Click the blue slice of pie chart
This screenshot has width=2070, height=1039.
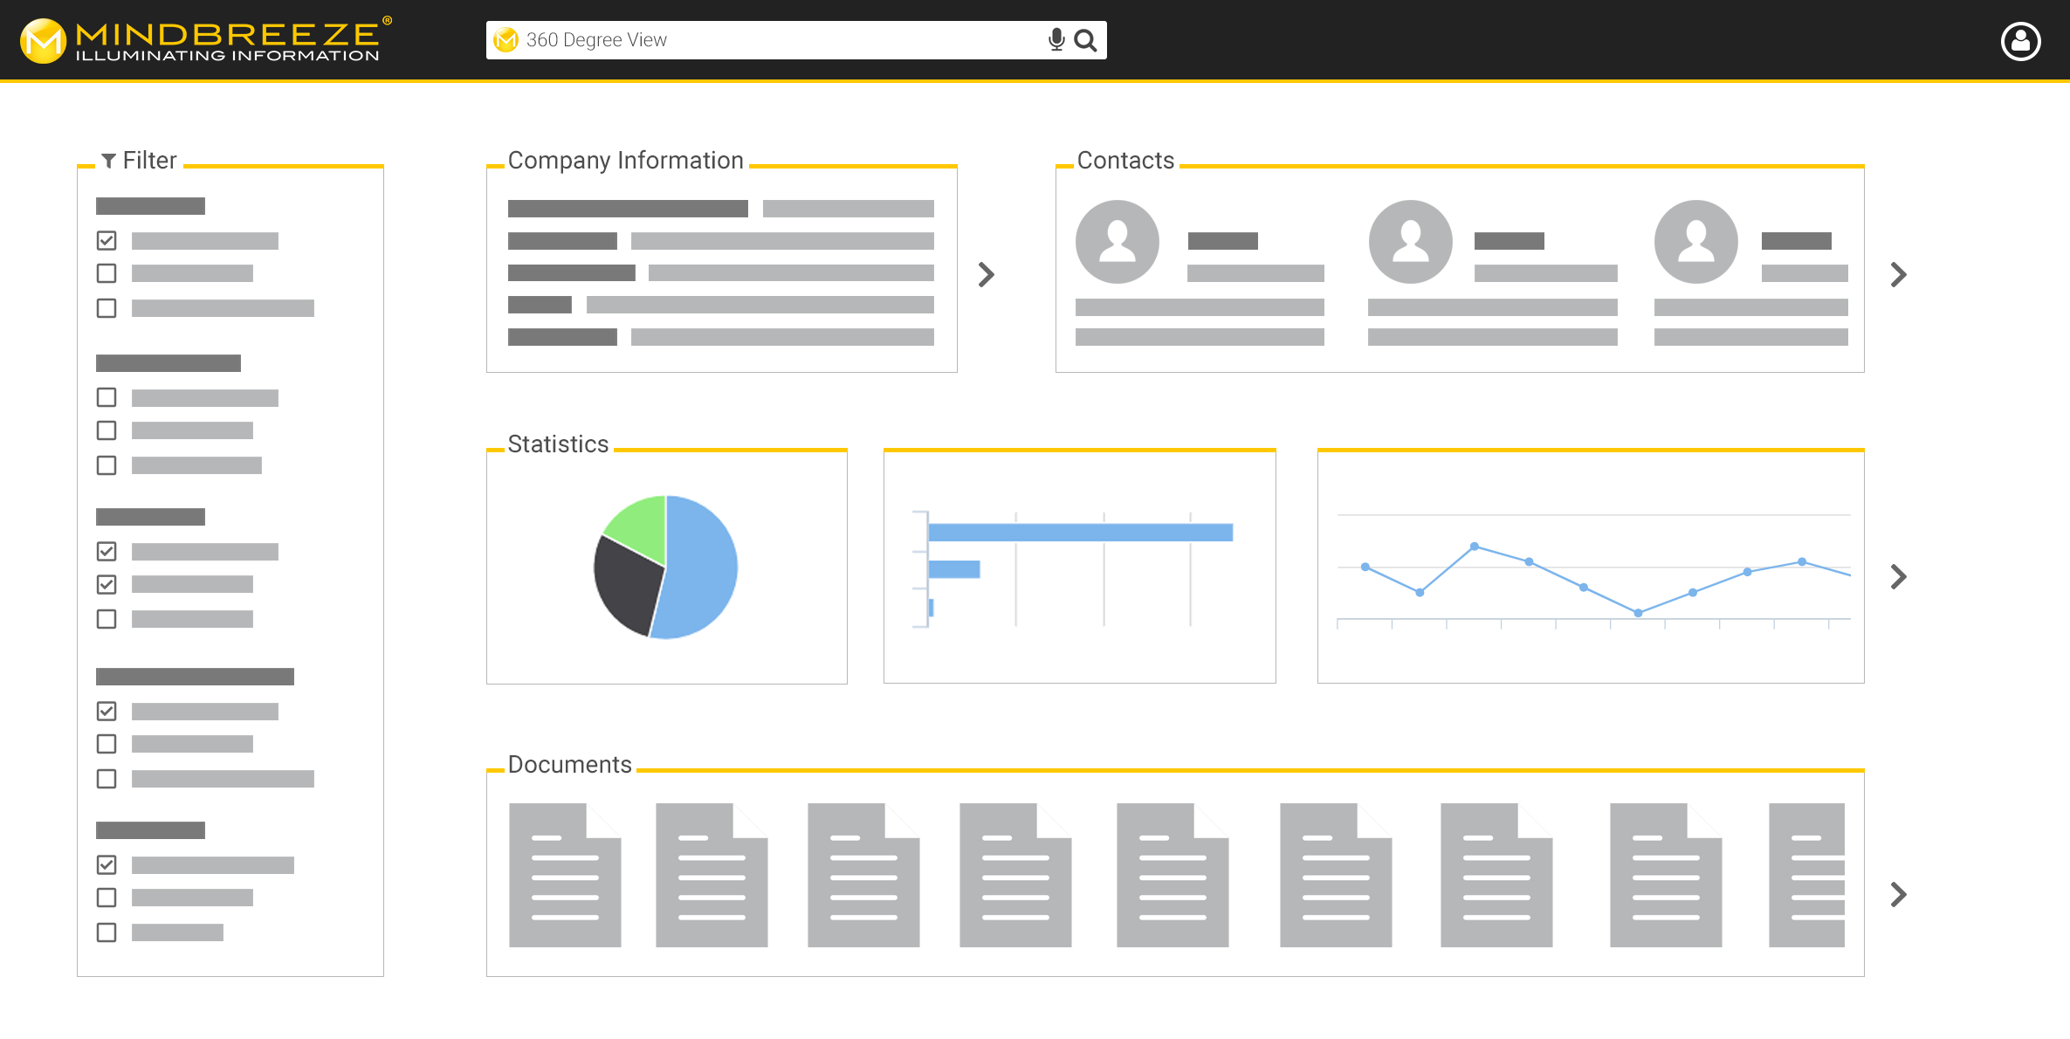(x=703, y=568)
